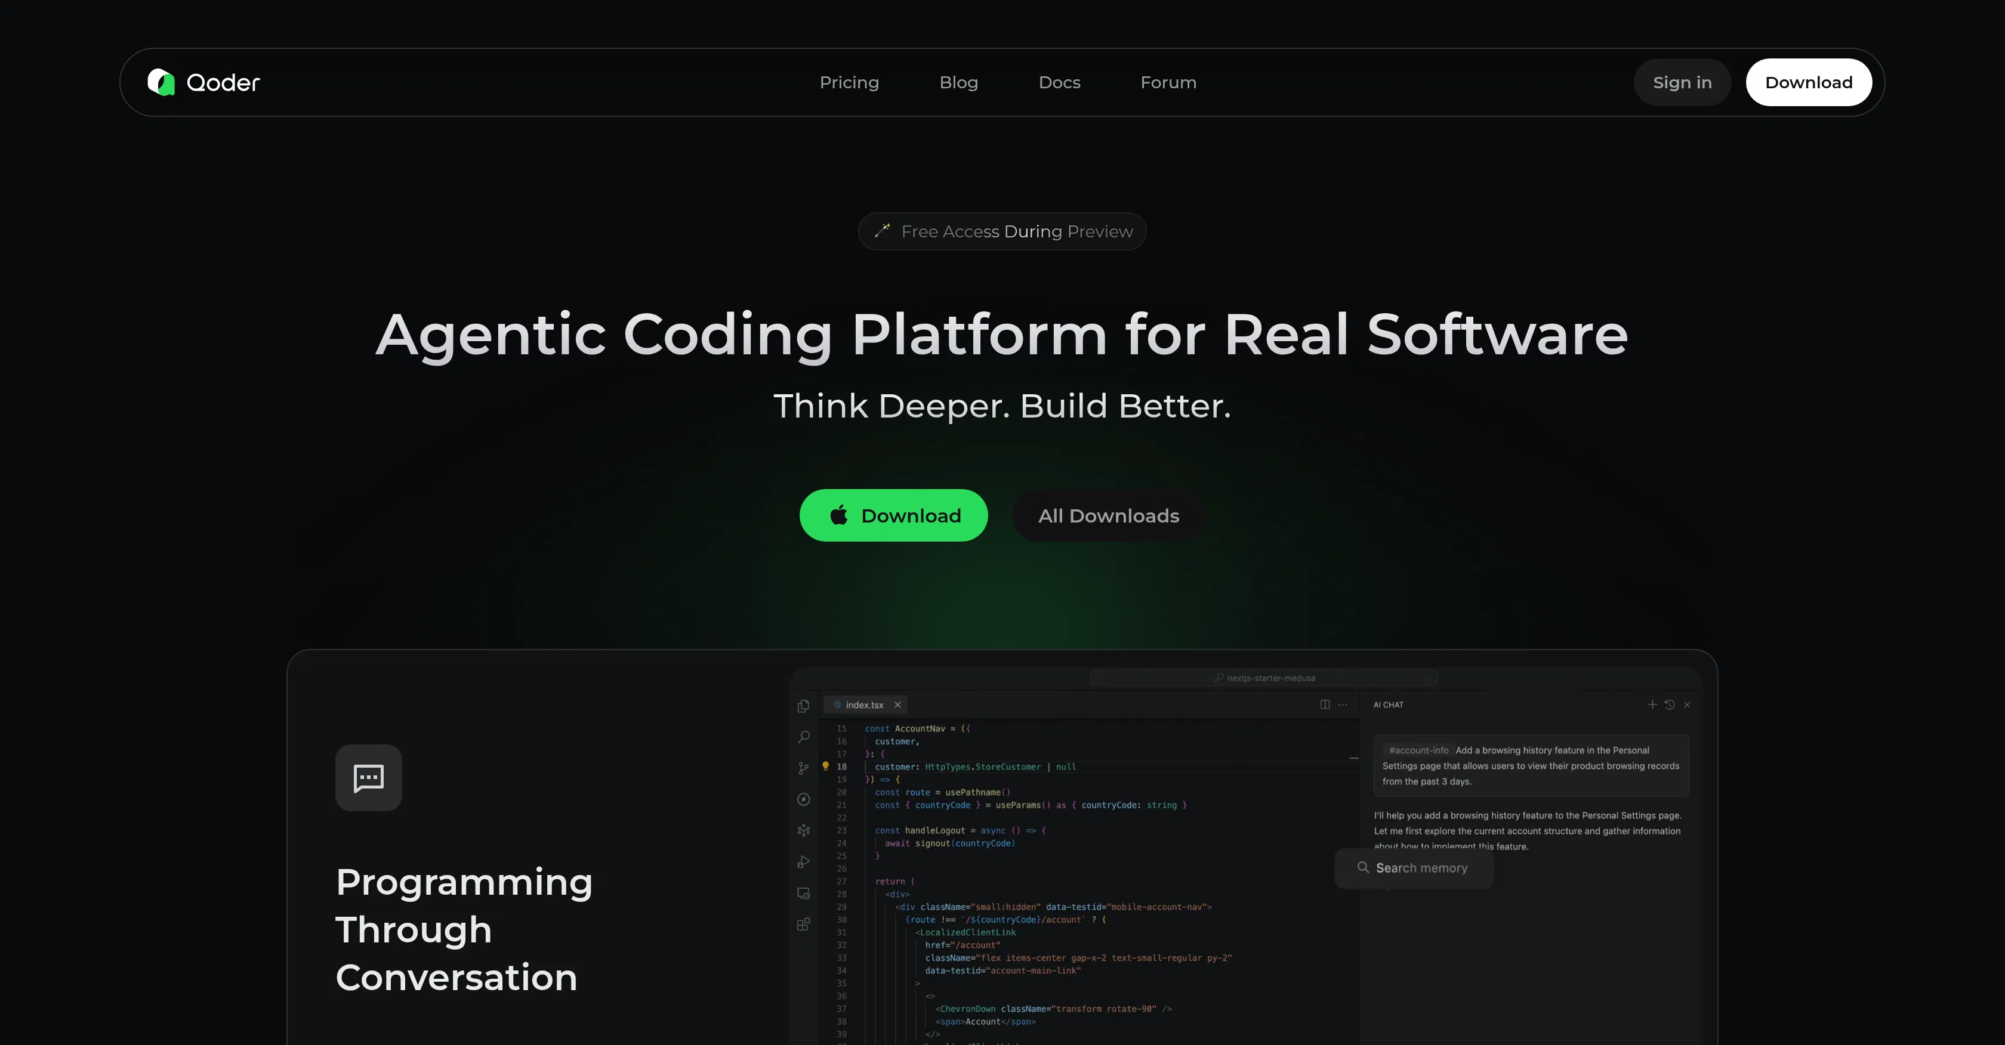Click the green Download button
This screenshot has width=2005, height=1045.
click(893, 515)
